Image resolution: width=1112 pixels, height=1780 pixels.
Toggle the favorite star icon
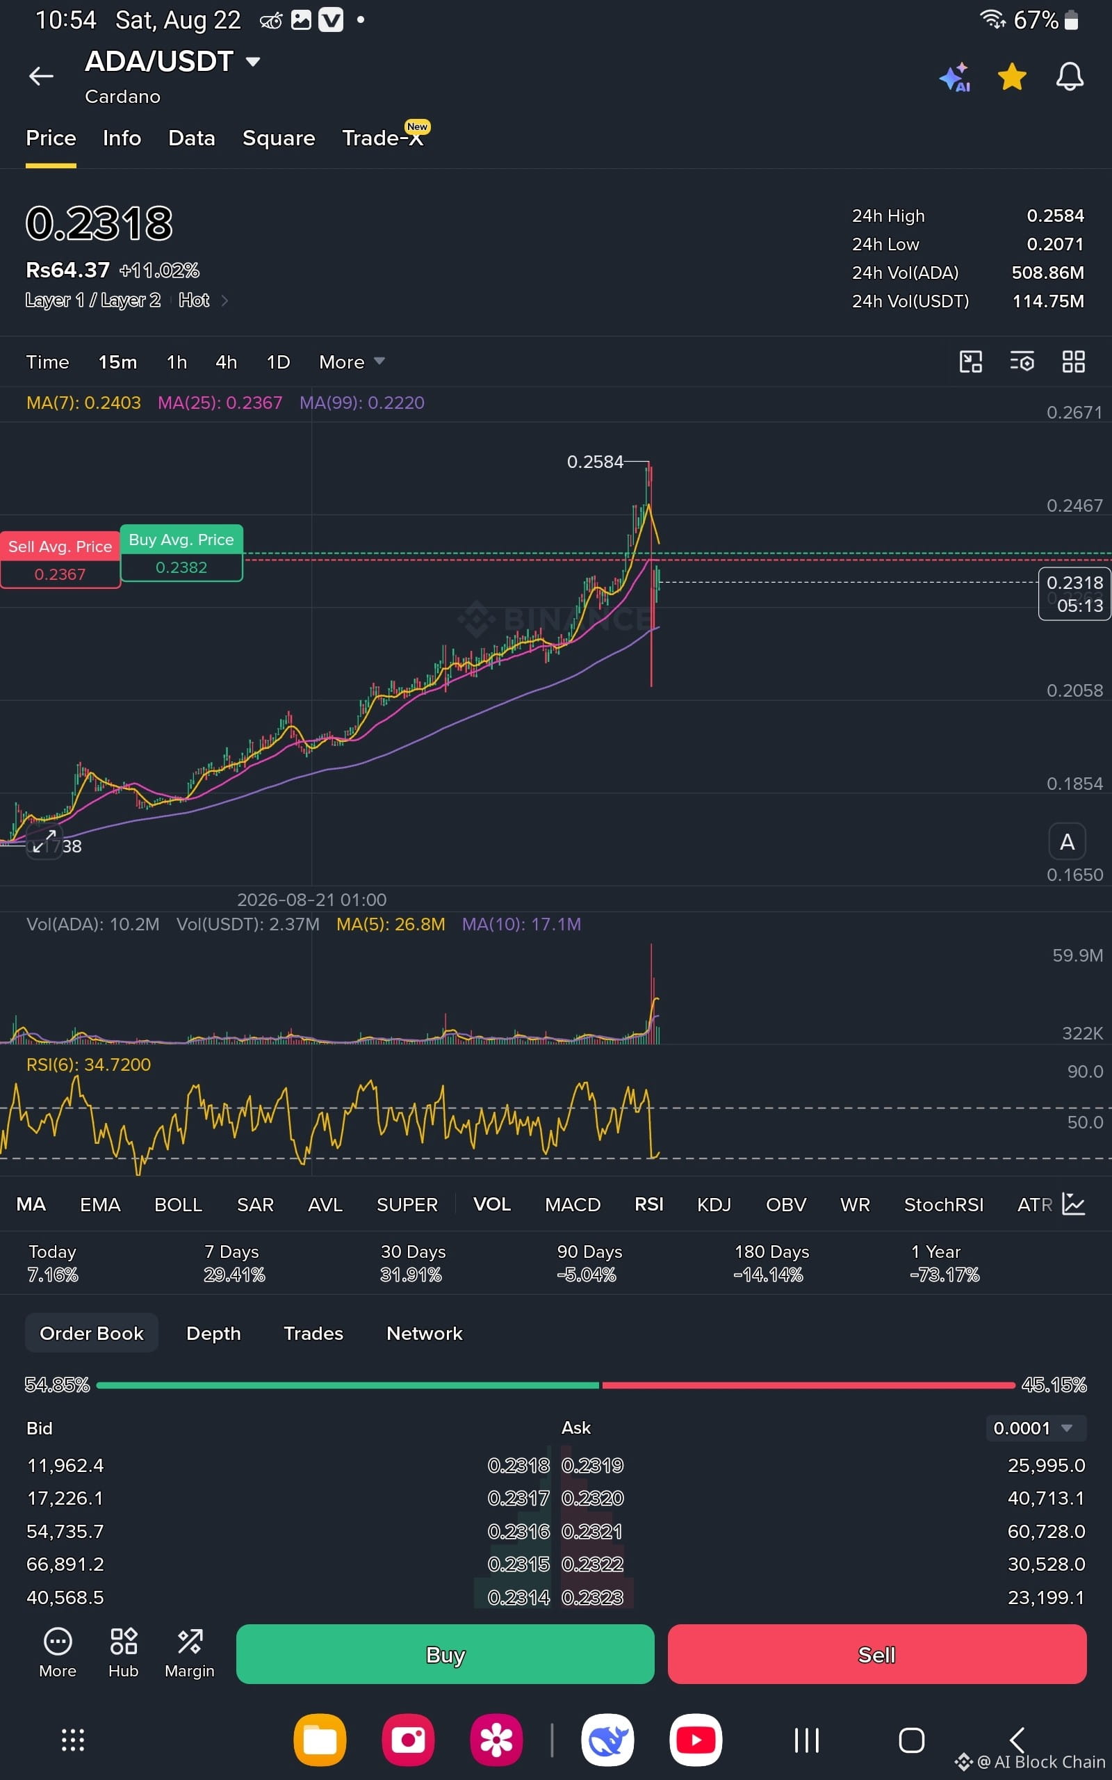click(1012, 76)
